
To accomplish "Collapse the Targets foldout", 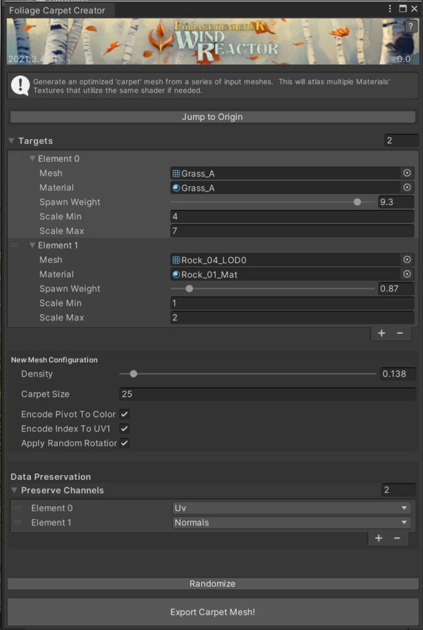I will 12,141.
